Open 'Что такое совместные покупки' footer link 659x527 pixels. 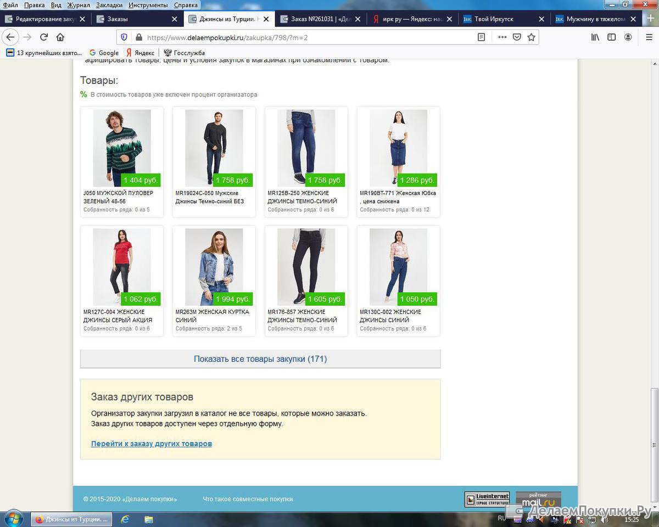[248, 499]
